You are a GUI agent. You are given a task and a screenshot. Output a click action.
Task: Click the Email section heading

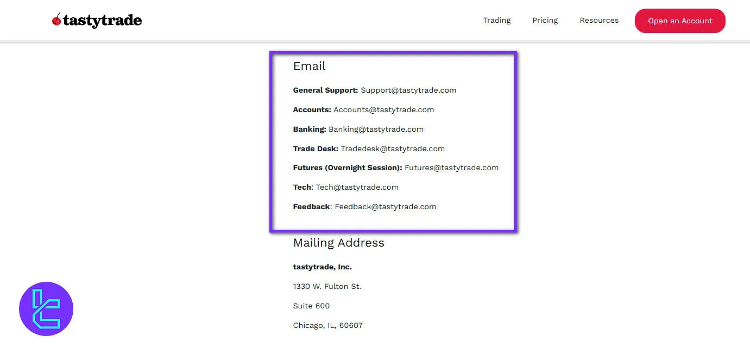click(x=309, y=66)
